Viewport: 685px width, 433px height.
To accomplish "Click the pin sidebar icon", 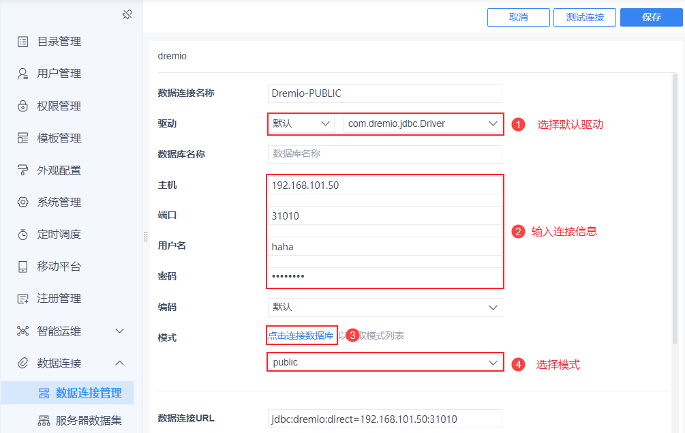I will [127, 15].
